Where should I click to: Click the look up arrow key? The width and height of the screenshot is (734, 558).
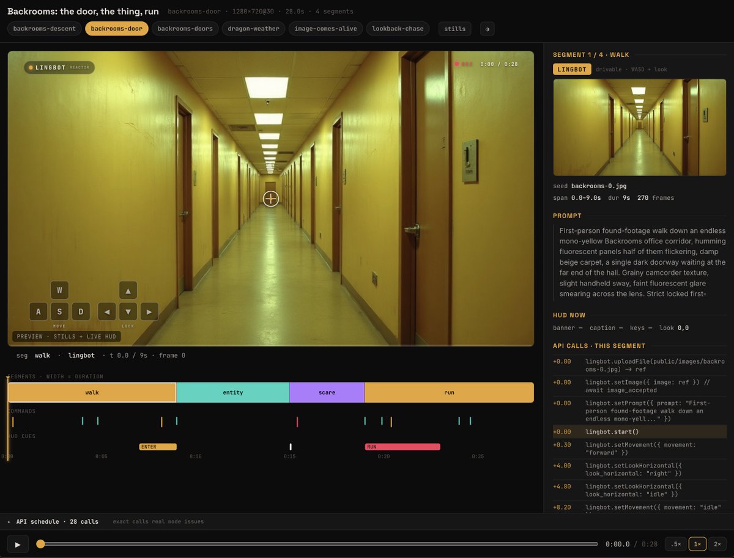(x=128, y=290)
